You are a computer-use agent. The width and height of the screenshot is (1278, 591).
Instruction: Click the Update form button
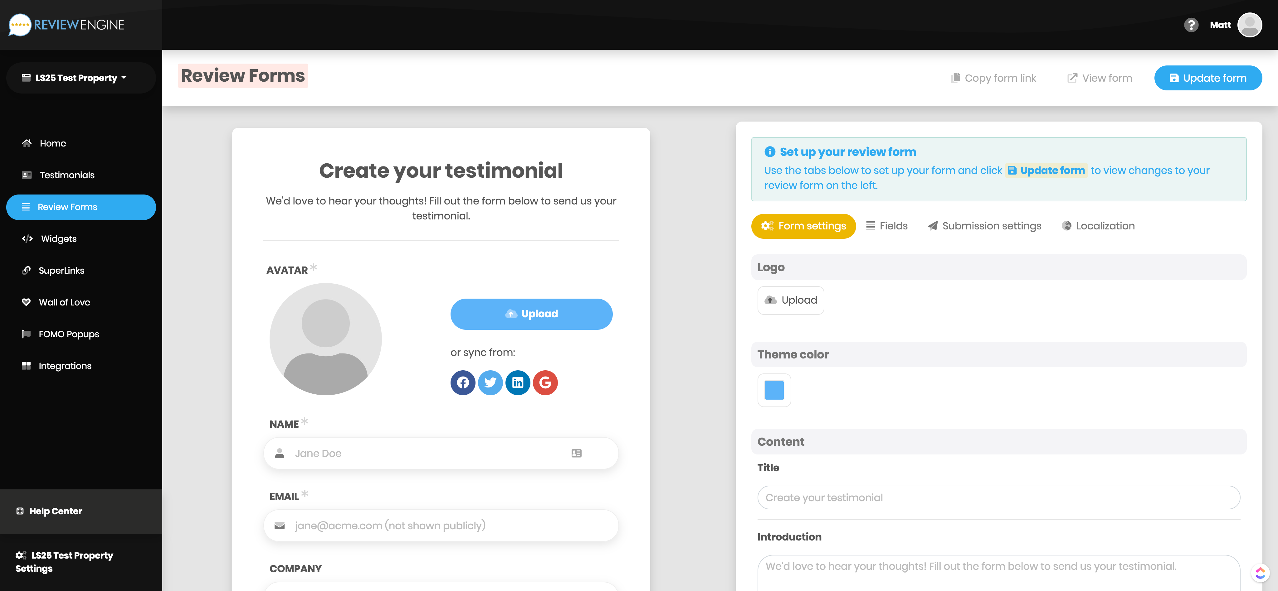(x=1207, y=78)
